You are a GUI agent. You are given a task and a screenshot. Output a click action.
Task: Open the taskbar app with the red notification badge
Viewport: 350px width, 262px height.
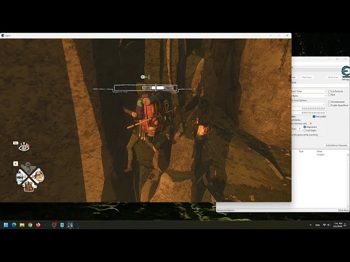tap(54, 225)
